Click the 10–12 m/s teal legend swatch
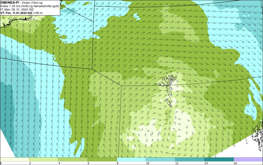The height and width of the screenshot is (165, 263). pos(161,159)
